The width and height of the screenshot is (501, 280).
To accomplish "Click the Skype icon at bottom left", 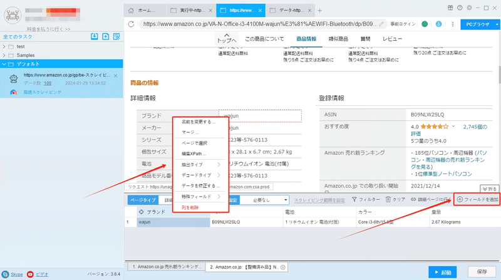I will pyautogui.click(x=5, y=274).
